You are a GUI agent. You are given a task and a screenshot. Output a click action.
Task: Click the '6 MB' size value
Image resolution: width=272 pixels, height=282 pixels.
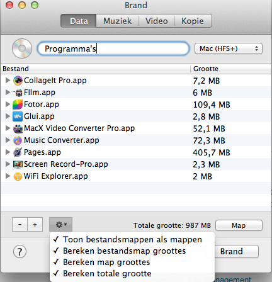(x=203, y=93)
